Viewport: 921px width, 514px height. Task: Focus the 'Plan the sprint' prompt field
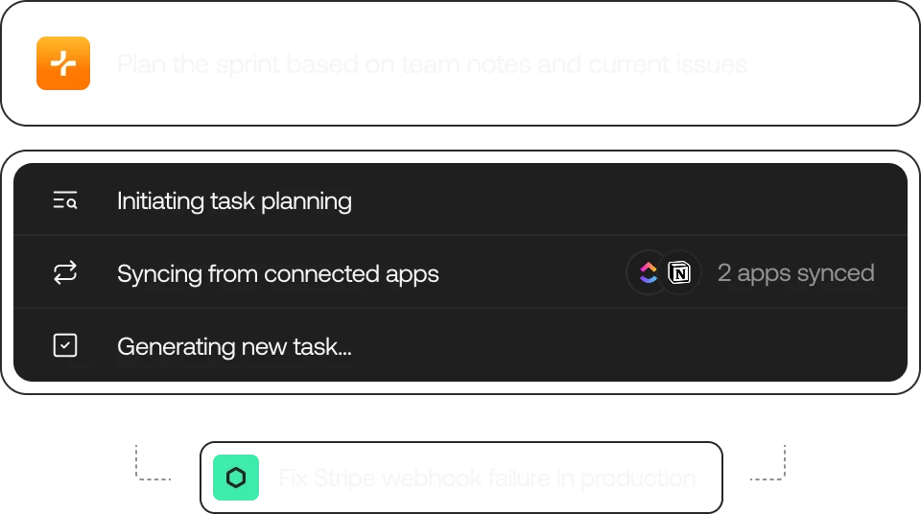pos(432,64)
